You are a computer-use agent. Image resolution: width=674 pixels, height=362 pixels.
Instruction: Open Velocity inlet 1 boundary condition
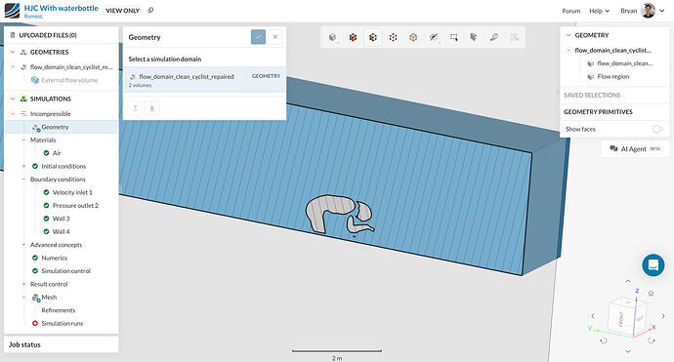pos(72,192)
